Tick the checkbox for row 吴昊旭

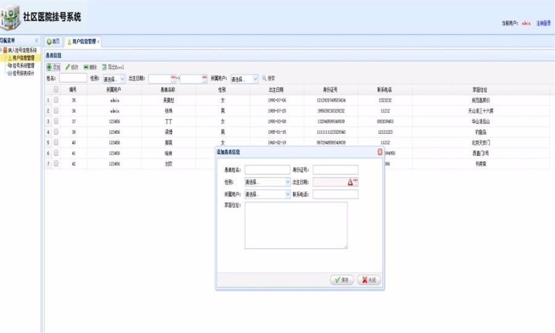point(56,100)
